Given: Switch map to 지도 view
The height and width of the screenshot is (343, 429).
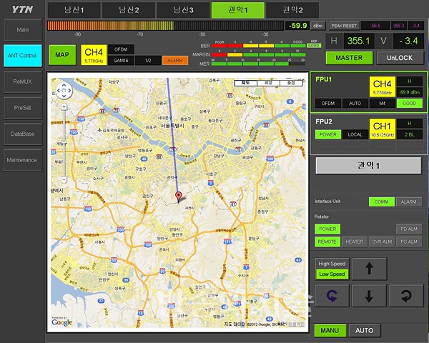Looking at the screenshot, I should coord(245,83).
